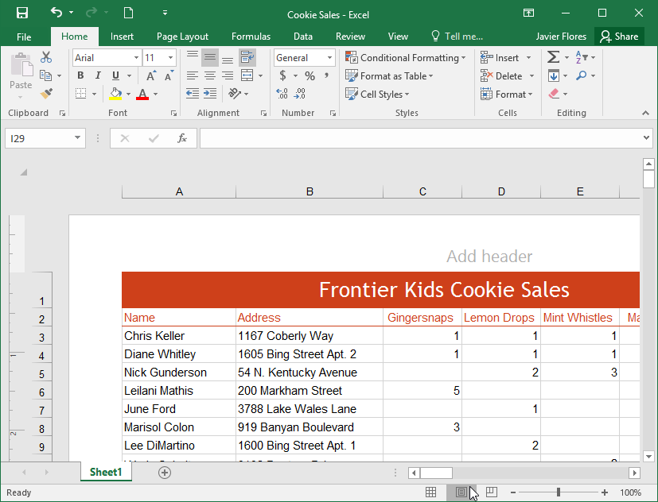Switch to the Formulas tab
Viewport: 658px width, 502px height.
pos(251,37)
